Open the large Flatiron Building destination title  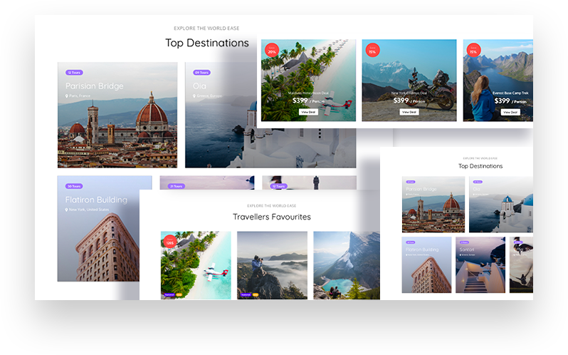point(96,200)
